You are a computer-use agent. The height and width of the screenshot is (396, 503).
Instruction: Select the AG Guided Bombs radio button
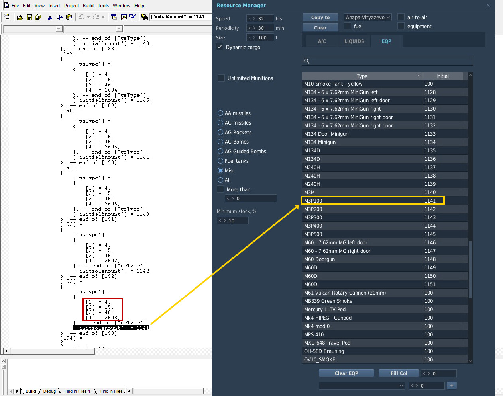click(220, 151)
